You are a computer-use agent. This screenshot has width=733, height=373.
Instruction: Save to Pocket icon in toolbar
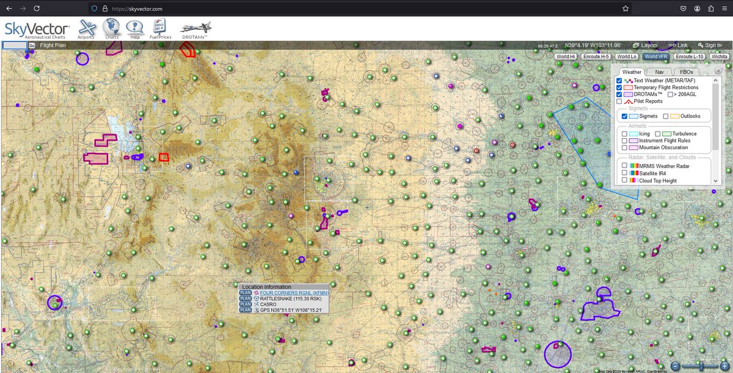[x=683, y=9]
